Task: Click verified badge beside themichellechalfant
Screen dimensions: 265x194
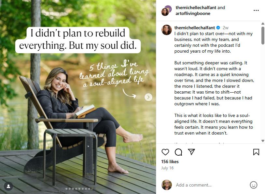Action: pyautogui.click(x=218, y=28)
